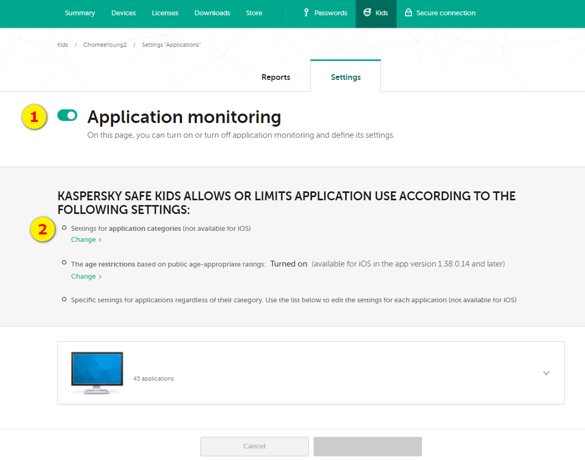This screenshot has width=585, height=460.
Task: Click the Kids face icon
Action: [368, 13]
